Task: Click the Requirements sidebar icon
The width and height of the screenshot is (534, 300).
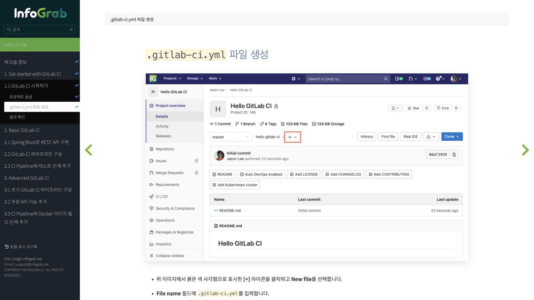Action: pyautogui.click(x=152, y=185)
